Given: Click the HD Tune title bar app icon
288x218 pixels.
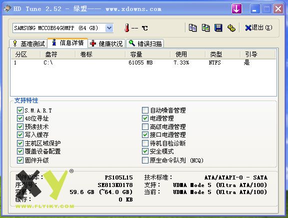Looking at the screenshot, I should point(7,8).
